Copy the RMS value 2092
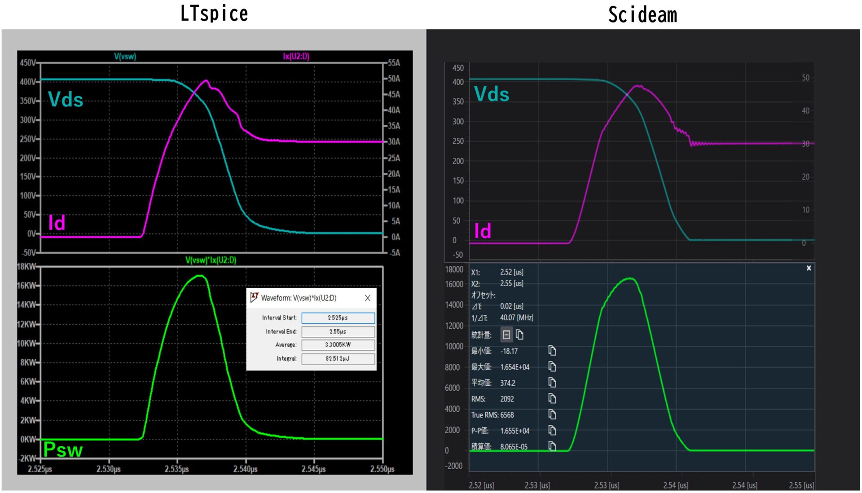This screenshot has width=862, height=493. pyautogui.click(x=552, y=399)
